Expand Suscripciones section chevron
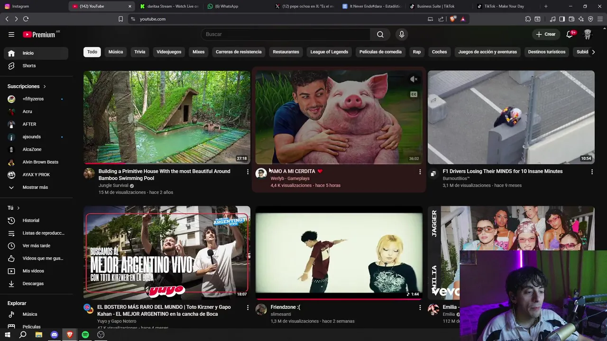The height and width of the screenshot is (341, 607). click(45, 87)
